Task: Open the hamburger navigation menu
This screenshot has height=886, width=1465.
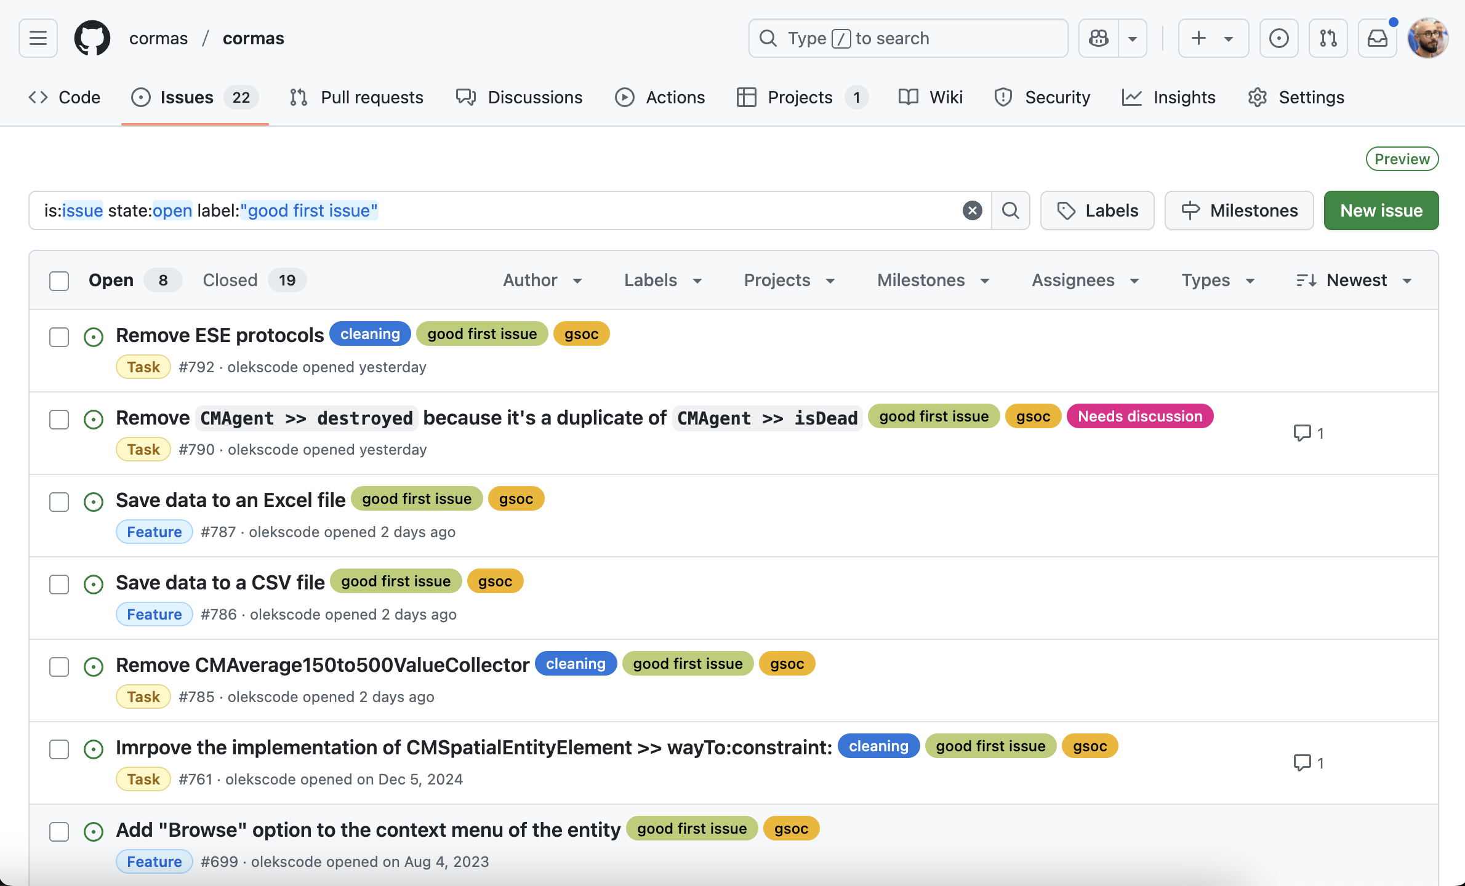Action: point(38,38)
